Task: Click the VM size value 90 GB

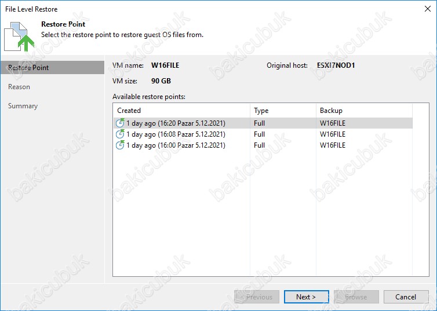Action: [x=161, y=81]
